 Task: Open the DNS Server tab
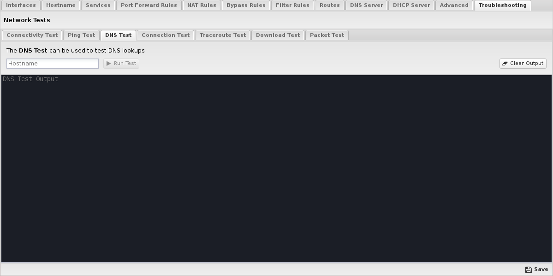366,5
